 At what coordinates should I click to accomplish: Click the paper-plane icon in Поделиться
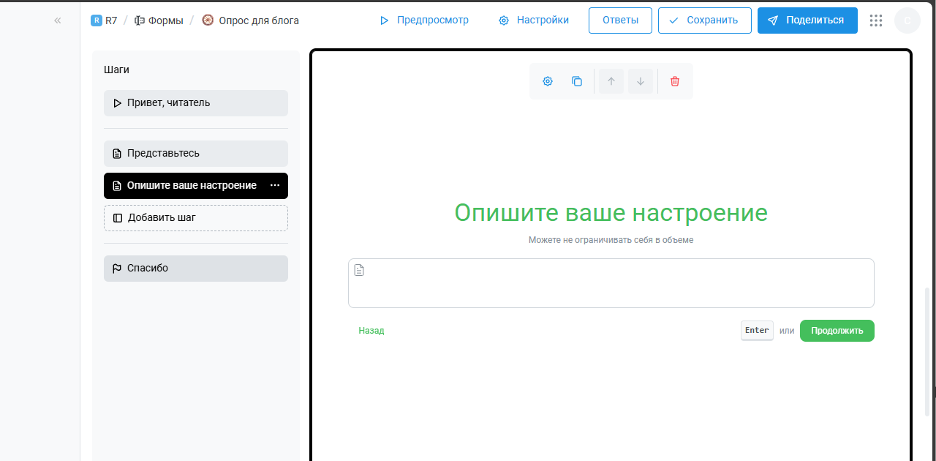pyautogui.click(x=773, y=20)
